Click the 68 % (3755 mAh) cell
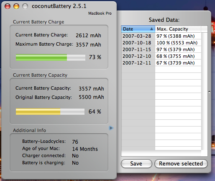This screenshot has height=181, width=215. tap(178, 56)
